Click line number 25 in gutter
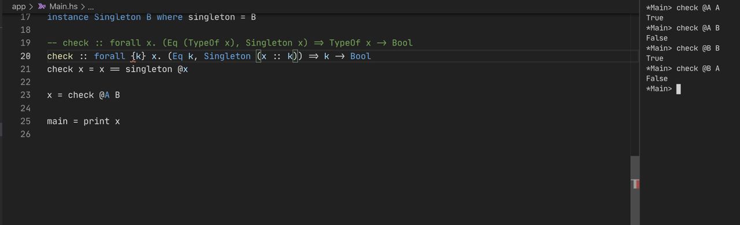 (x=25, y=121)
